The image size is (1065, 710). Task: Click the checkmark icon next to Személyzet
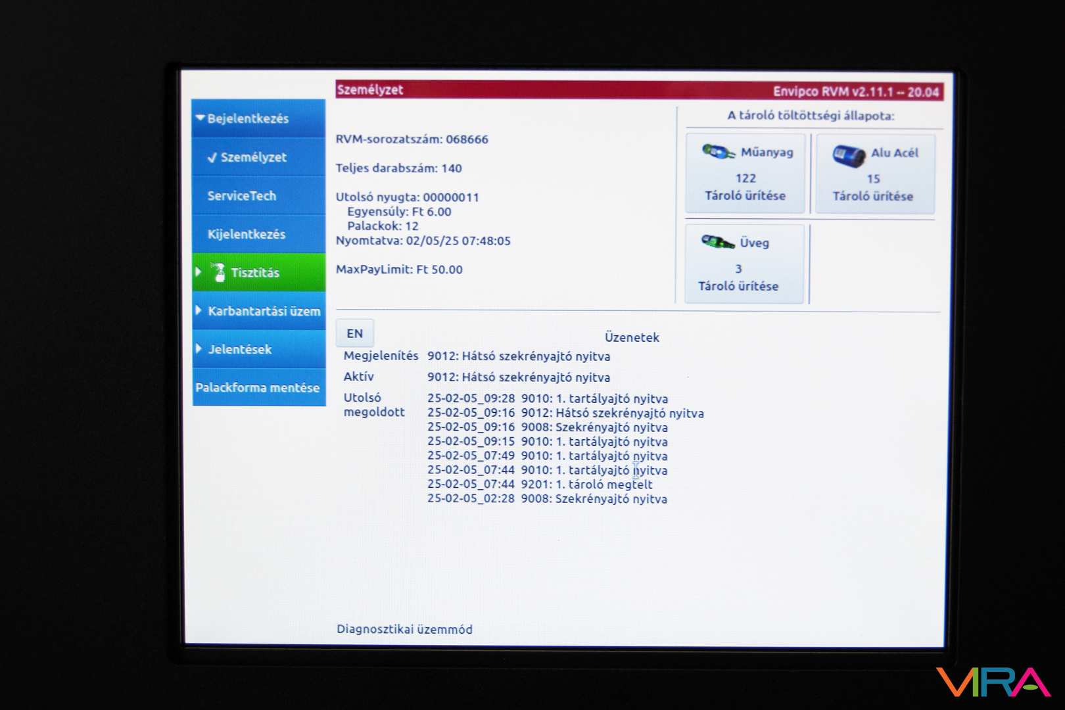[x=212, y=158]
